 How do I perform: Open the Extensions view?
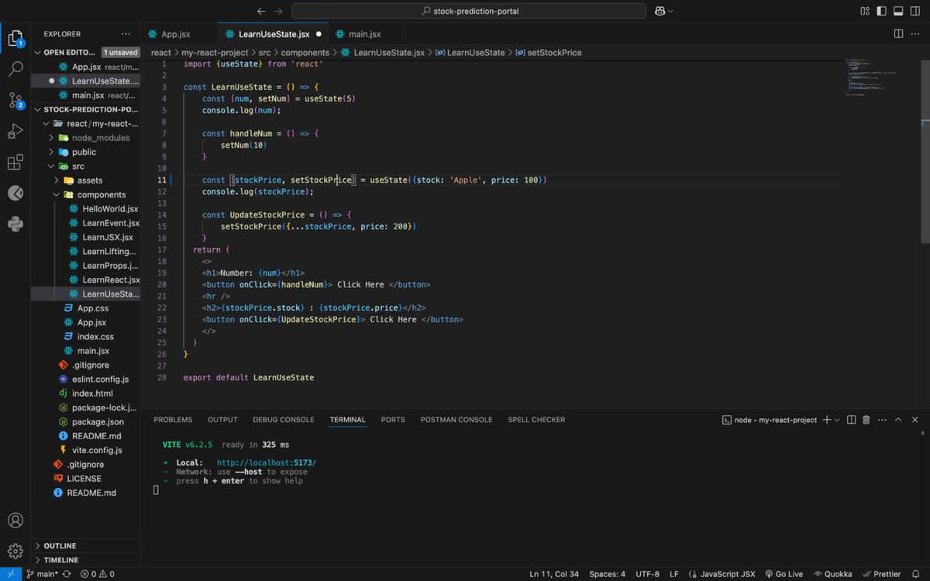tap(15, 162)
